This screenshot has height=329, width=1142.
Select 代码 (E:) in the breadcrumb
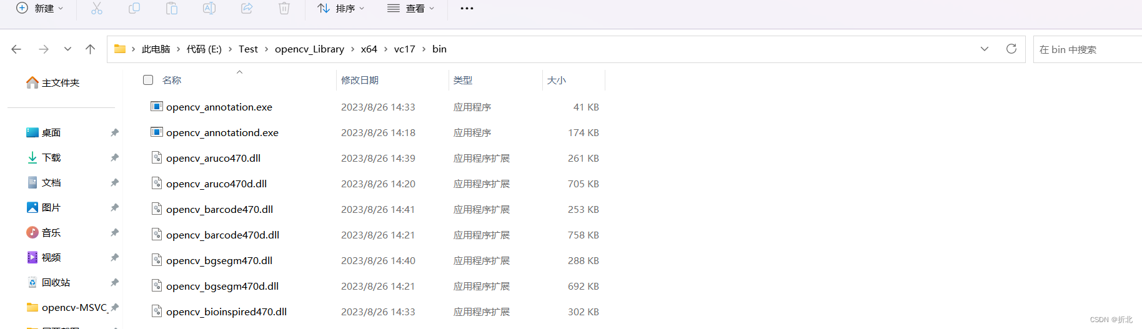point(204,49)
